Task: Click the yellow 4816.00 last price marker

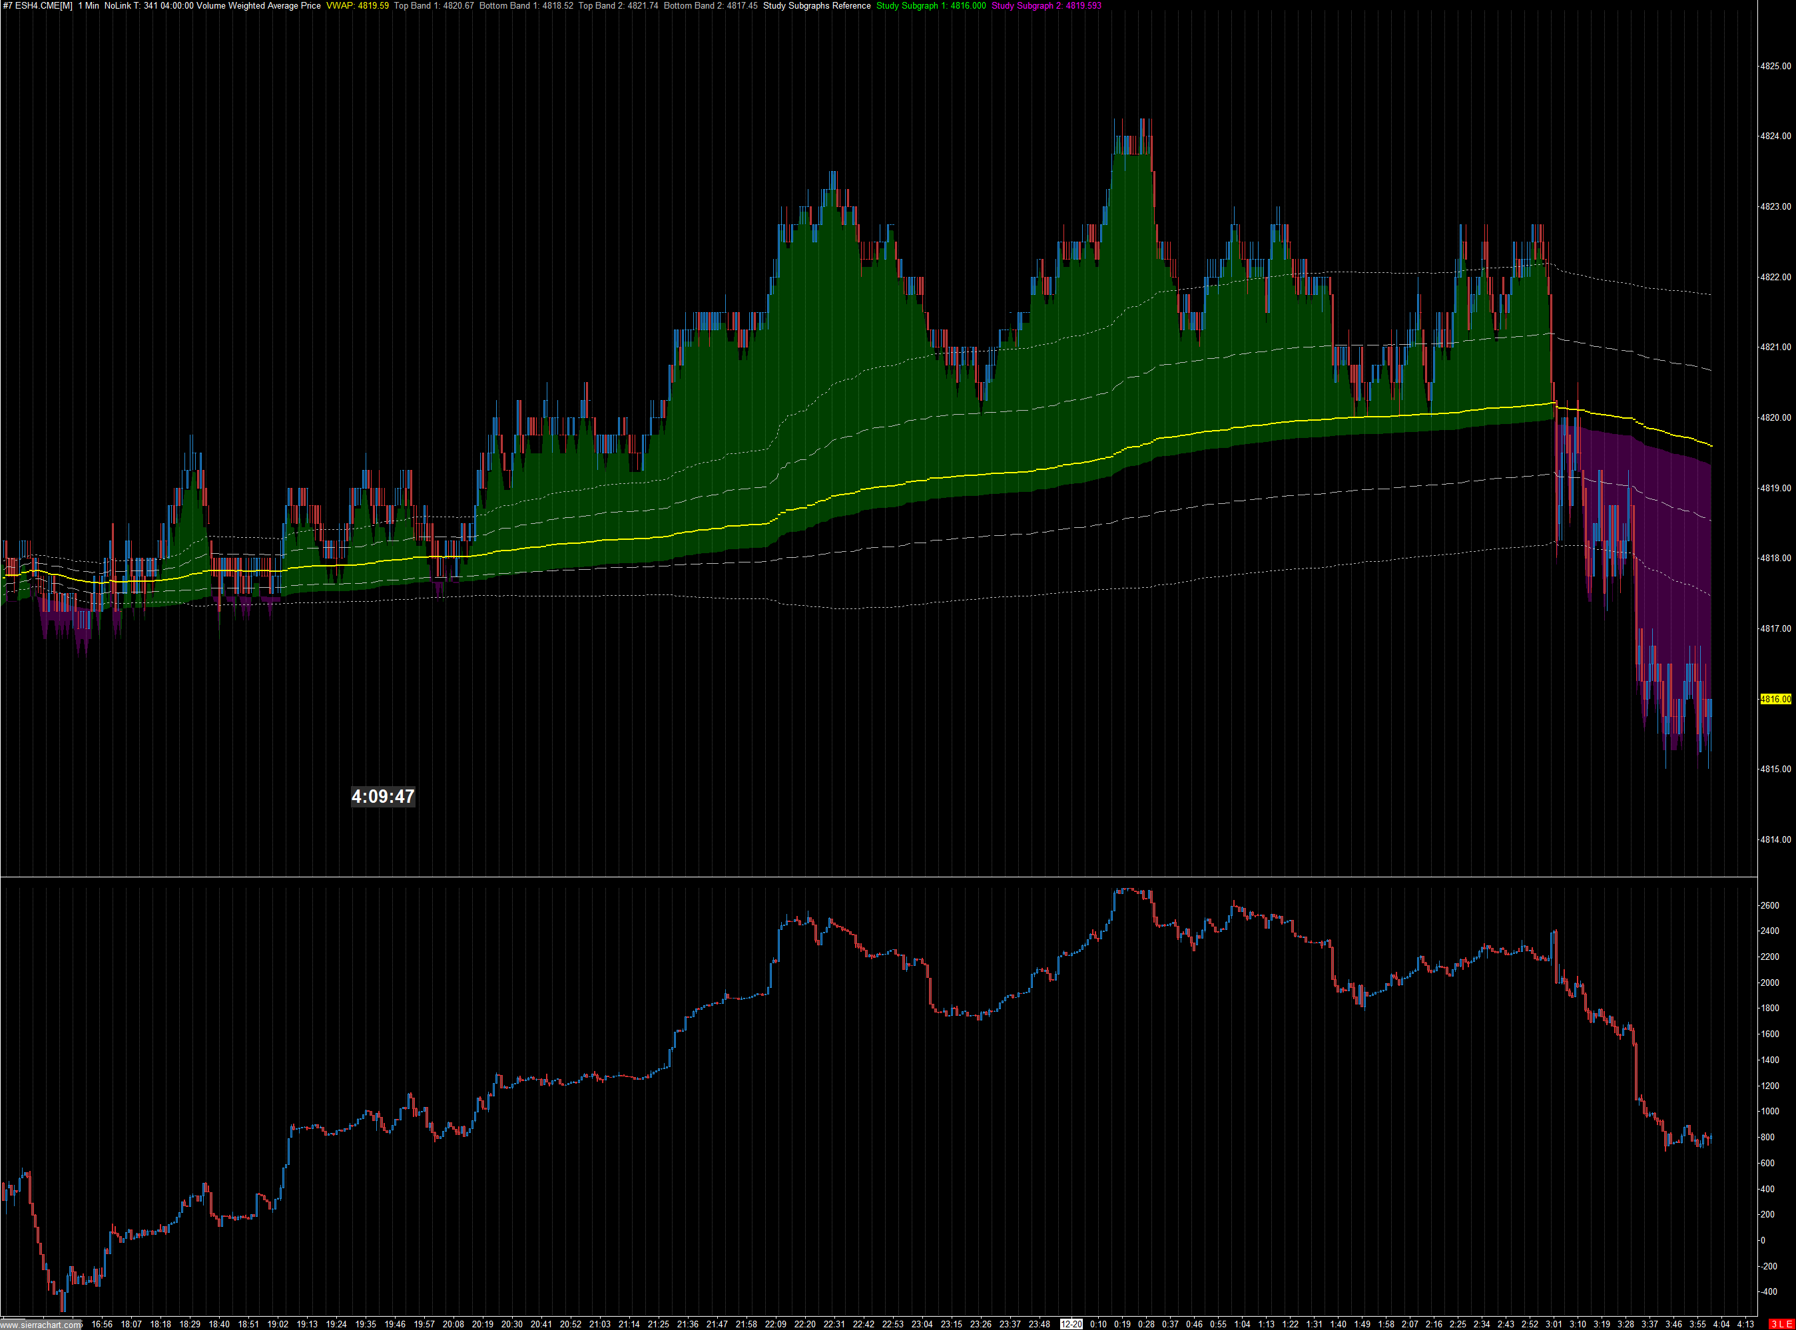Action: tap(1775, 699)
